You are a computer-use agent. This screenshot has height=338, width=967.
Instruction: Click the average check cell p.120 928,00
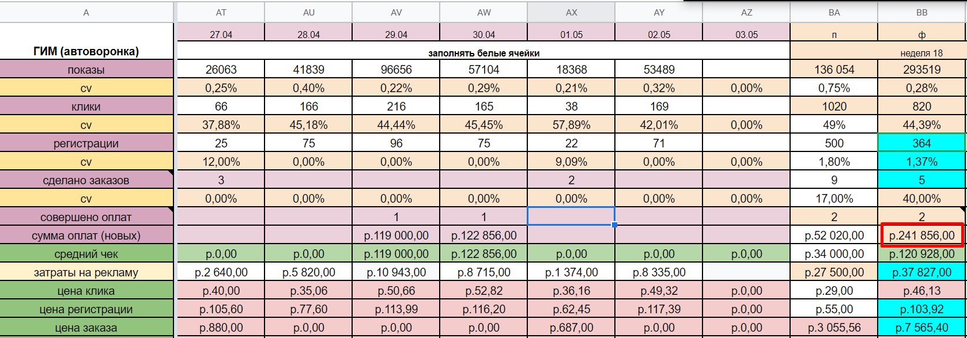(921, 254)
